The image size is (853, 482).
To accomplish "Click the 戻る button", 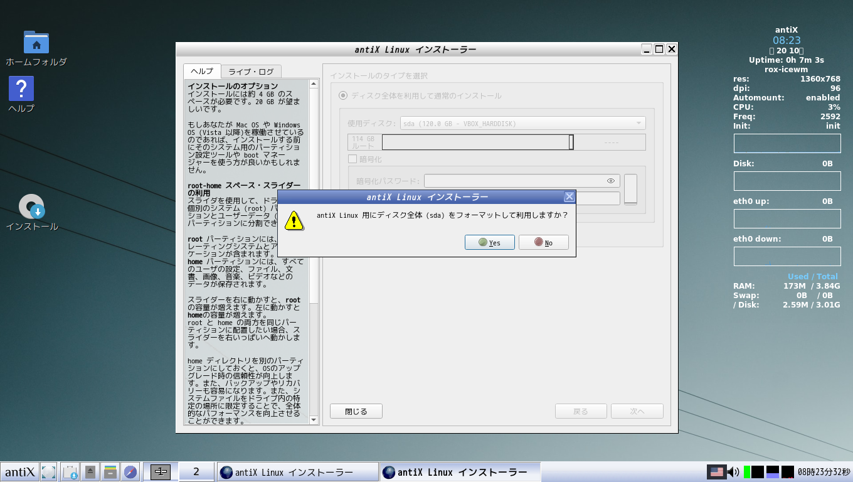I will tap(581, 411).
